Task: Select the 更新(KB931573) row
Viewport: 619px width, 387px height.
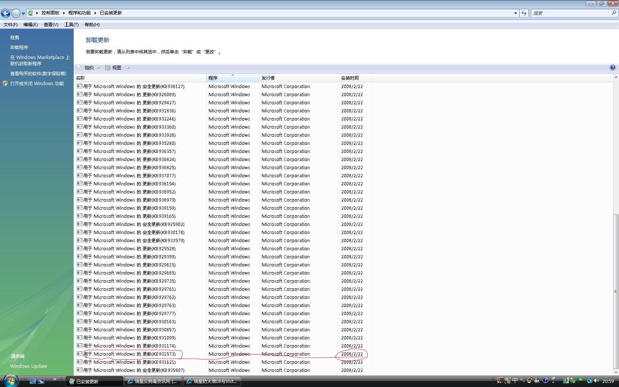Action: 224,354
